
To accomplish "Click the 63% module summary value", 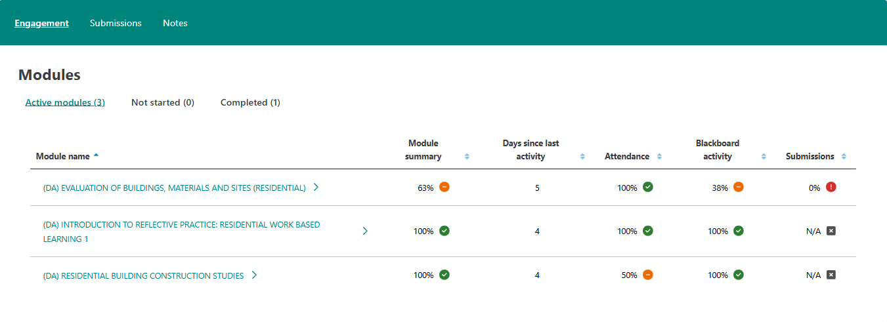I will (425, 188).
